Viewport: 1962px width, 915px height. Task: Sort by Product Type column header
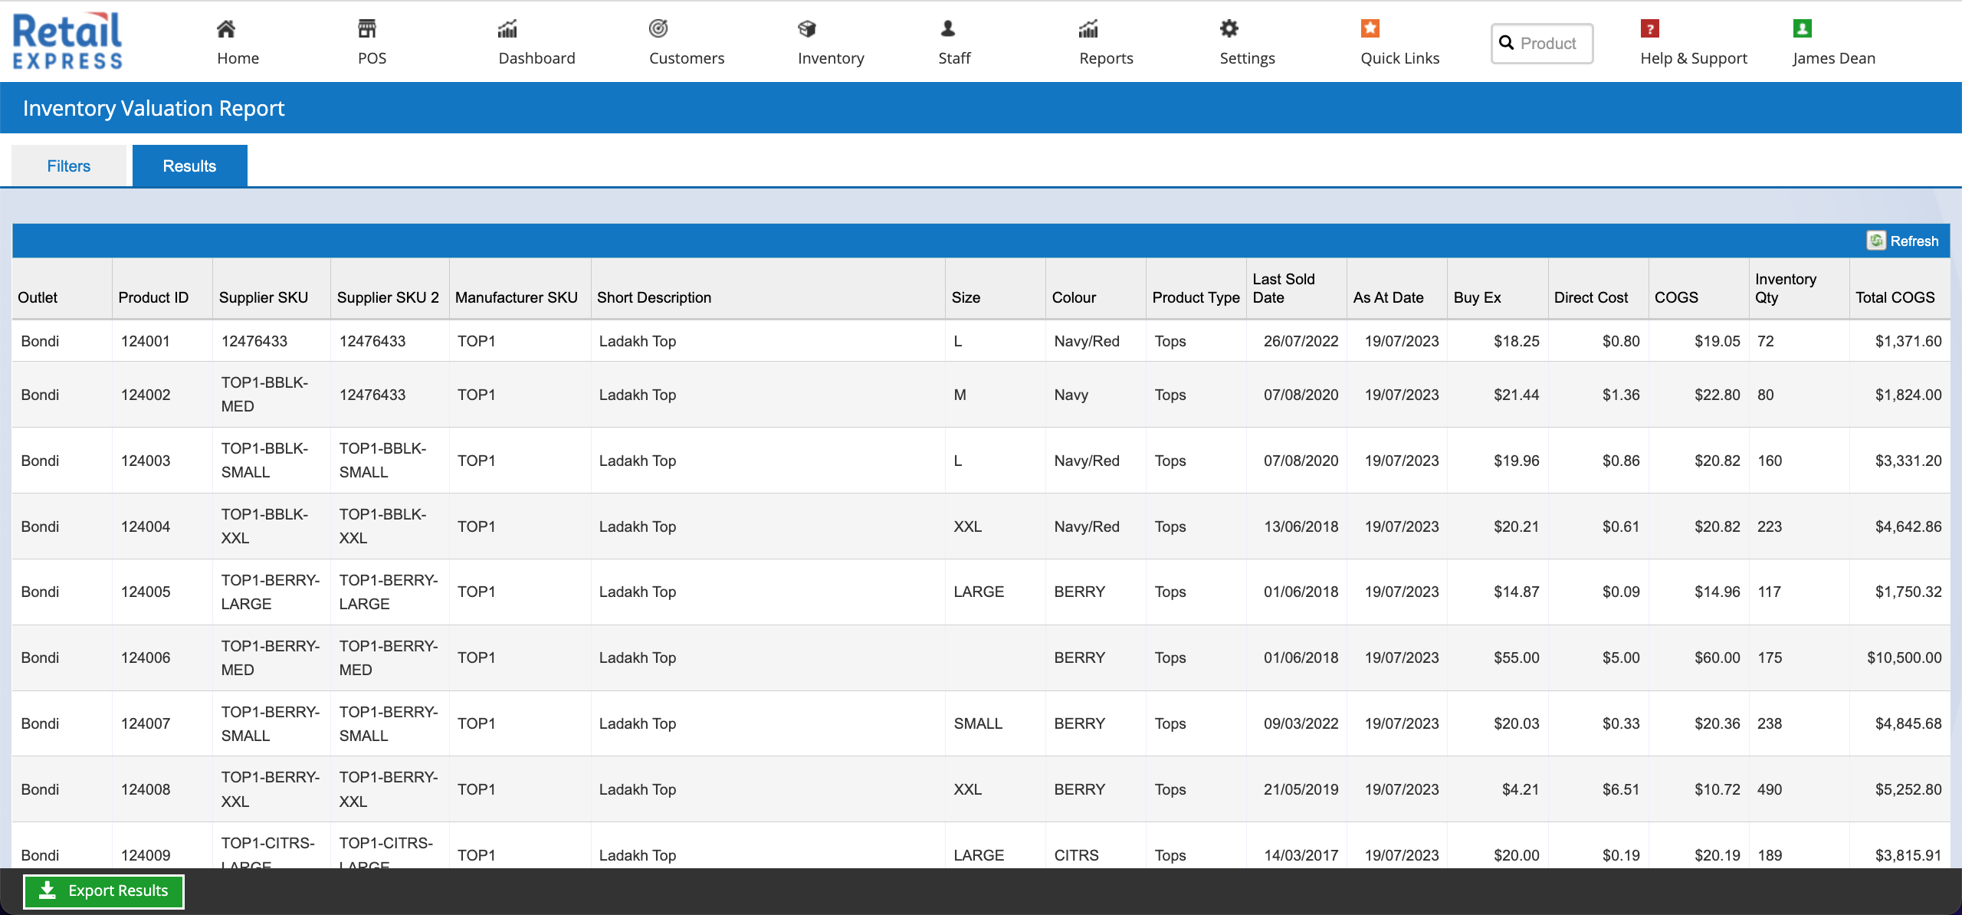[x=1196, y=297]
